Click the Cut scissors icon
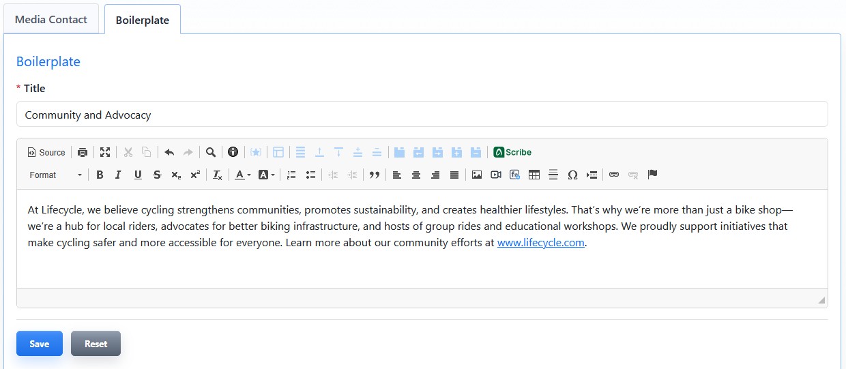The width and height of the screenshot is (846, 369). 128,152
